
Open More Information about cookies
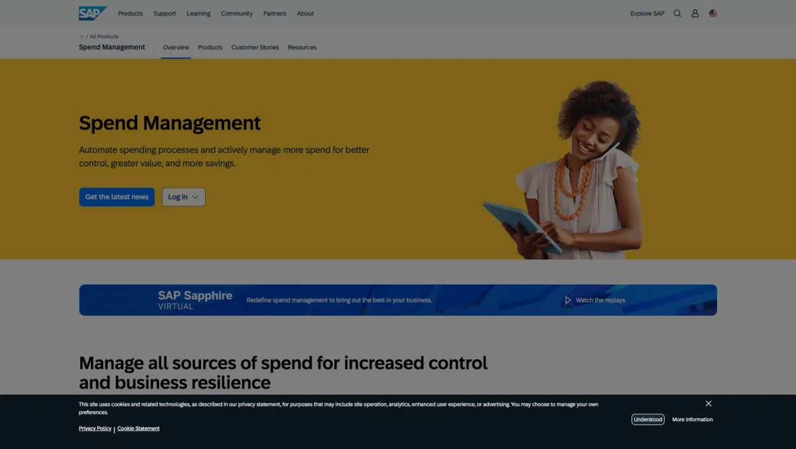693,419
